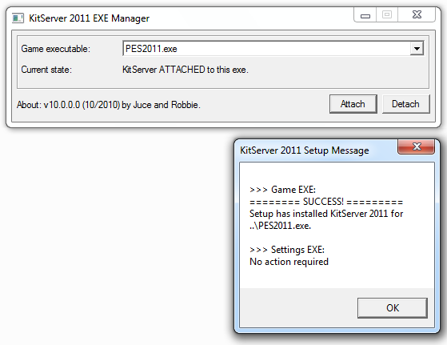
Task: Click the 'No action required' text
Action: [x=289, y=262]
